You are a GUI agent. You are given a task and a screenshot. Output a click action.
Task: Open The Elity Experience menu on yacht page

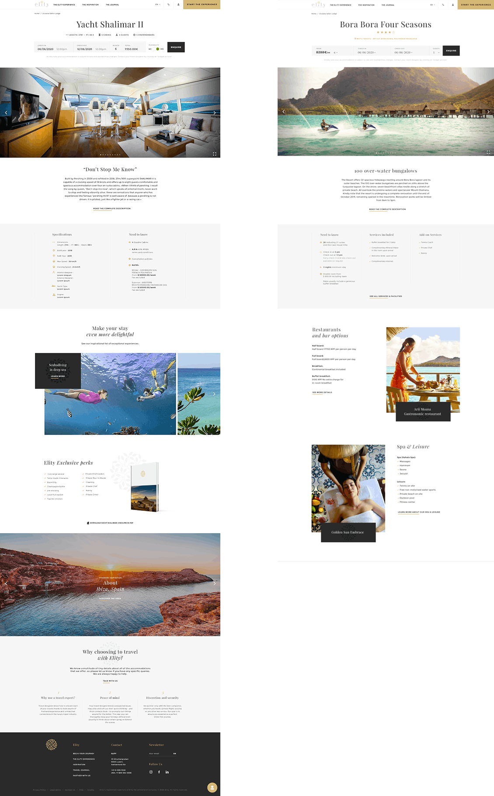click(x=64, y=5)
